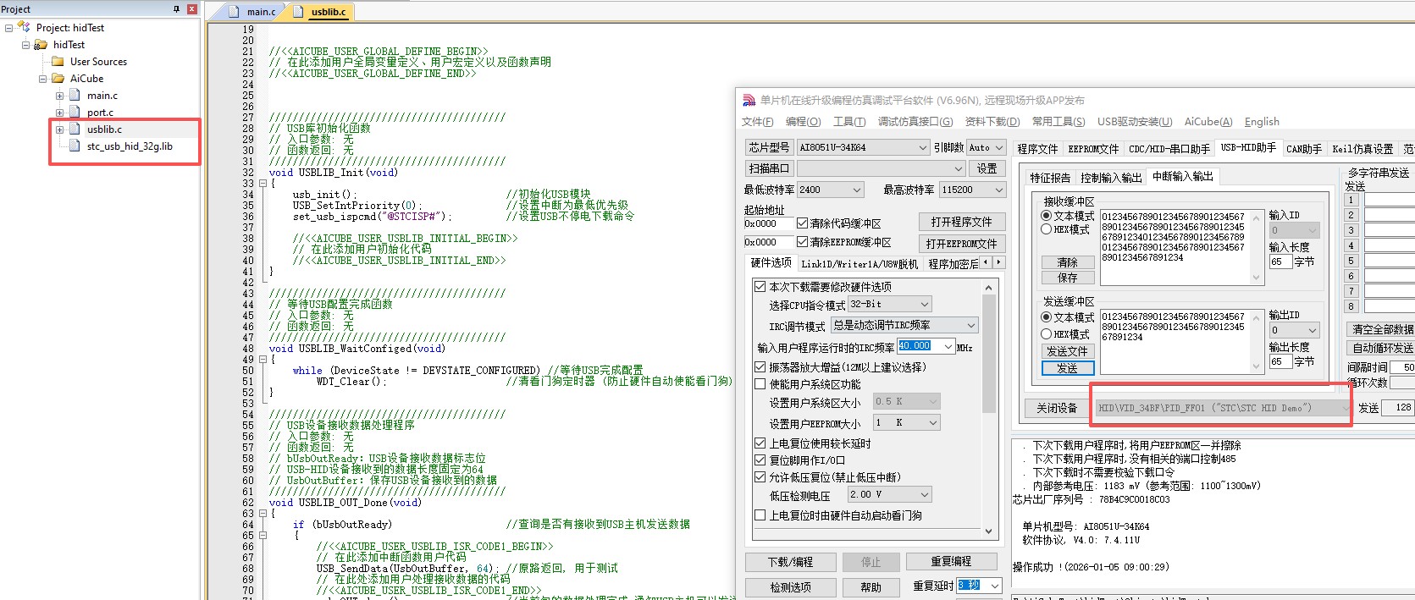Open the AiCube(A) menu

click(1208, 122)
